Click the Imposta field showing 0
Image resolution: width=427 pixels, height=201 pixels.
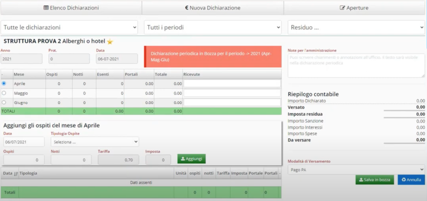(x=158, y=160)
